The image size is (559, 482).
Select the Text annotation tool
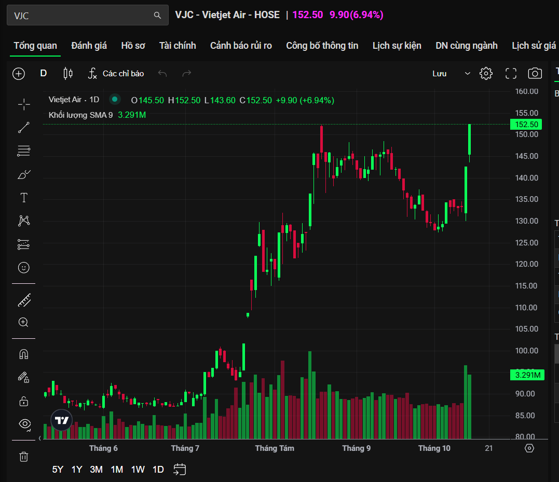point(24,198)
